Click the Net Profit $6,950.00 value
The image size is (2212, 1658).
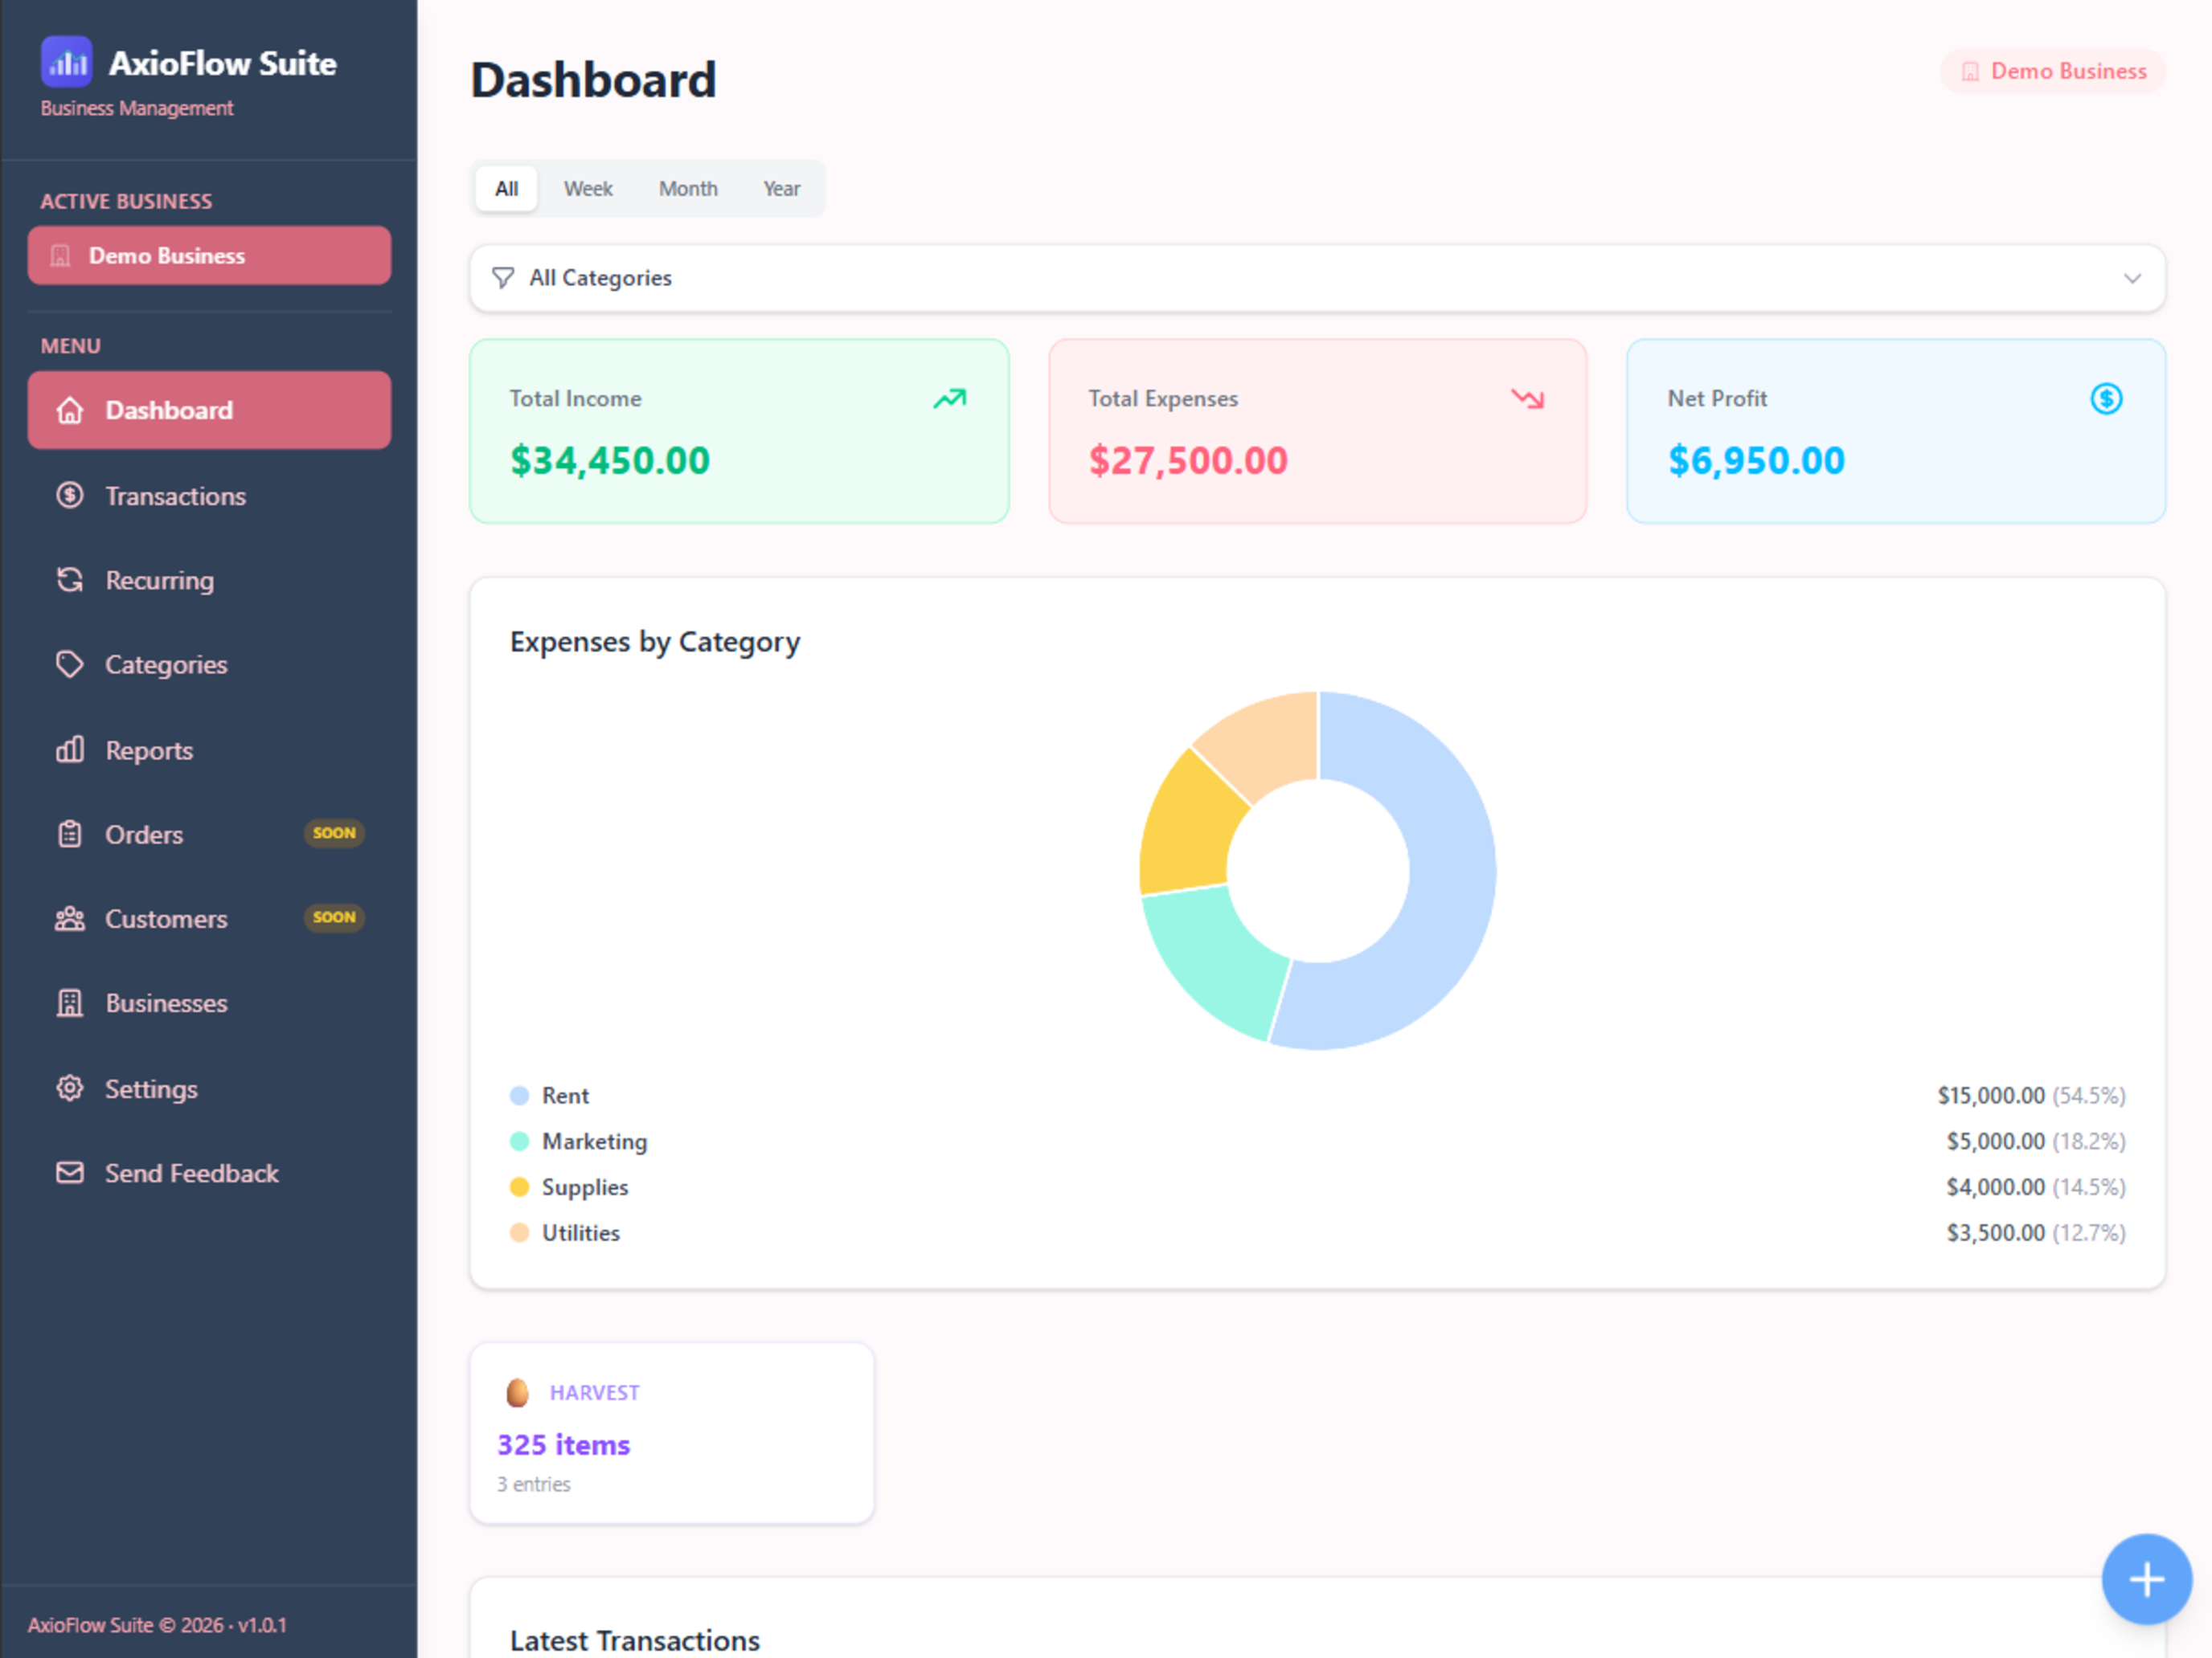1756,461
